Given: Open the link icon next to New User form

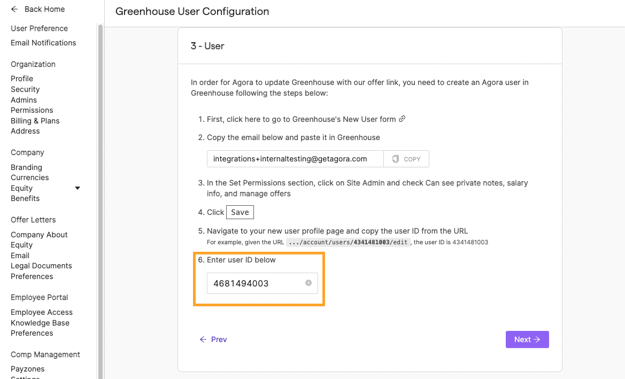Looking at the screenshot, I should click(x=402, y=119).
